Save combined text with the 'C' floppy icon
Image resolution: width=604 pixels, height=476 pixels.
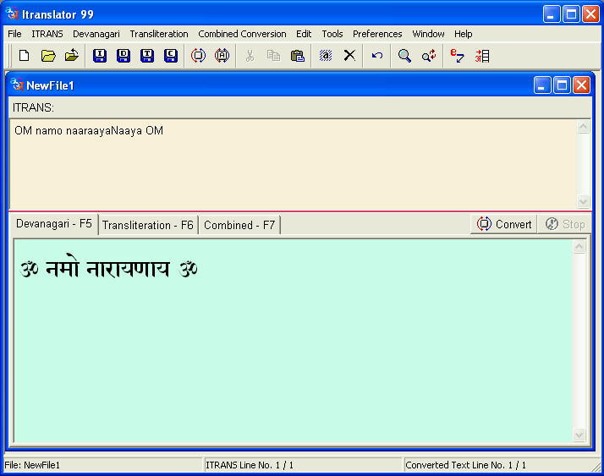171,56
